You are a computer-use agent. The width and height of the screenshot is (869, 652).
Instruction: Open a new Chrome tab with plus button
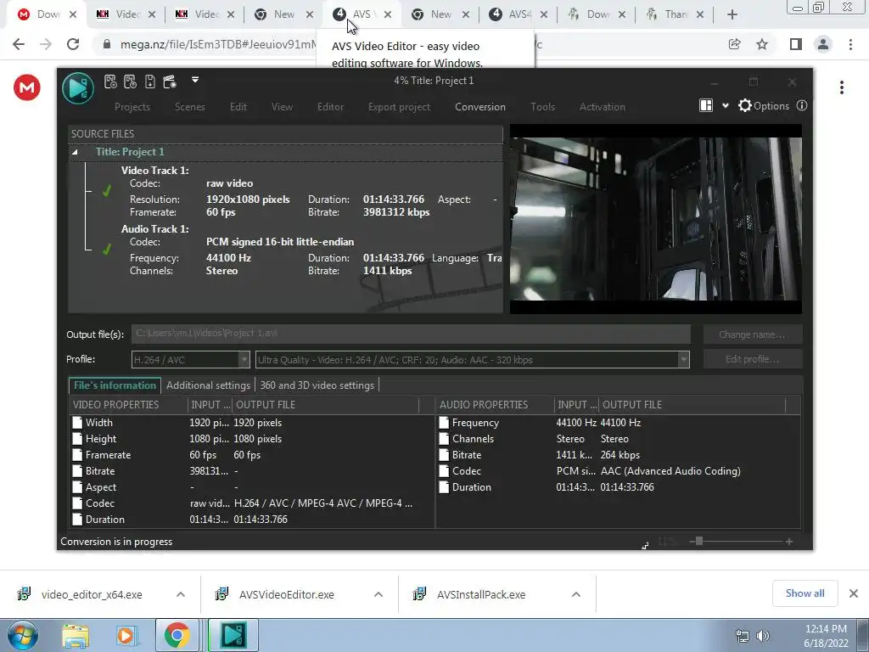pyautogui.click(x=732, y=14)
